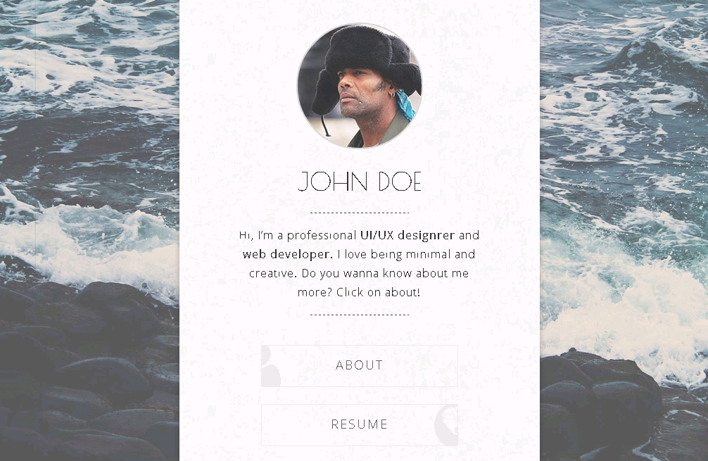The height and width of the screenshot is (461, 708).
Task: Click the "Do you wanna know about me" line
Action: pos(385,273)
